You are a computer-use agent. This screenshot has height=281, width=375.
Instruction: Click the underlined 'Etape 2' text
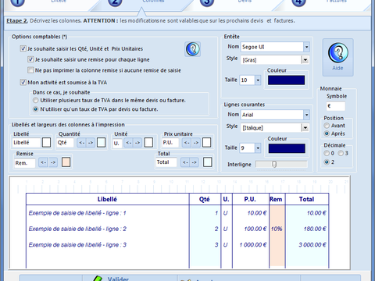[16, 21]
